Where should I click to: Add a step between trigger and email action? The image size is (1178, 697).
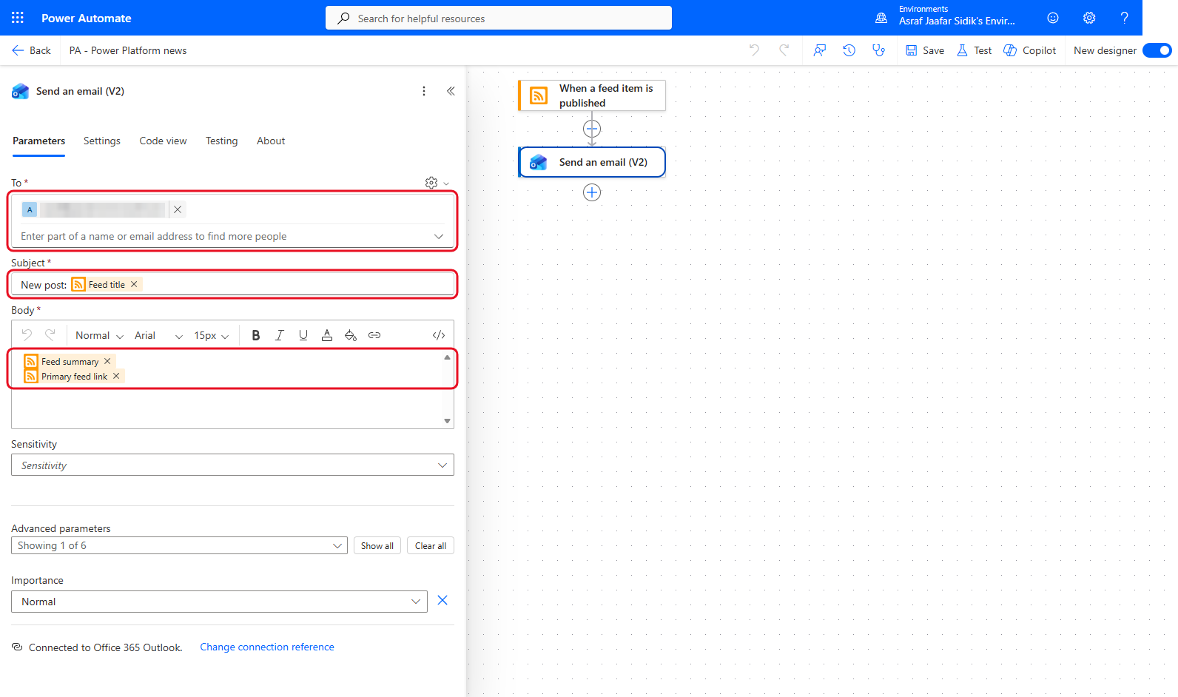pyautogui.click(x=592, y=129)
